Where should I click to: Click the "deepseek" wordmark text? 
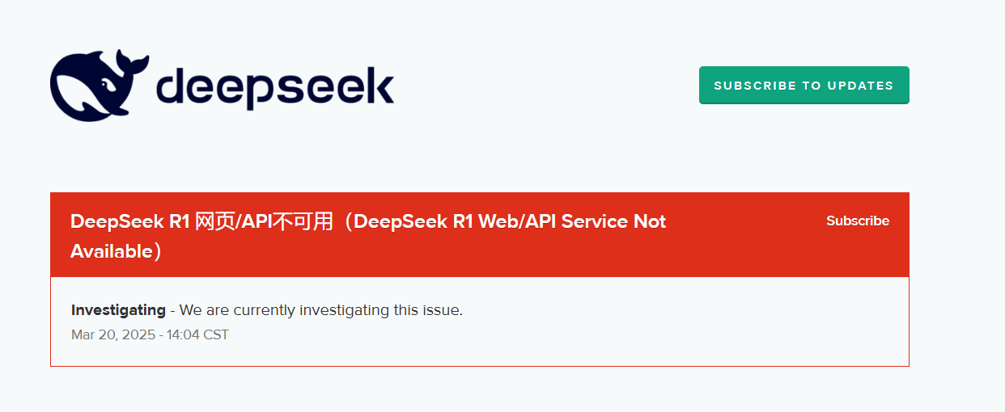point(274,87)
